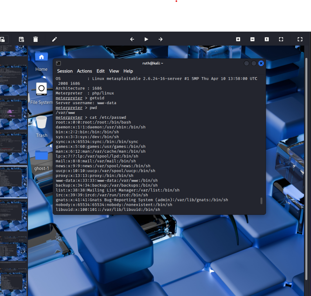Click the terminal icon in the title bar
The image size is (311, 296).
pyautogui.click(x=58, y=63)
